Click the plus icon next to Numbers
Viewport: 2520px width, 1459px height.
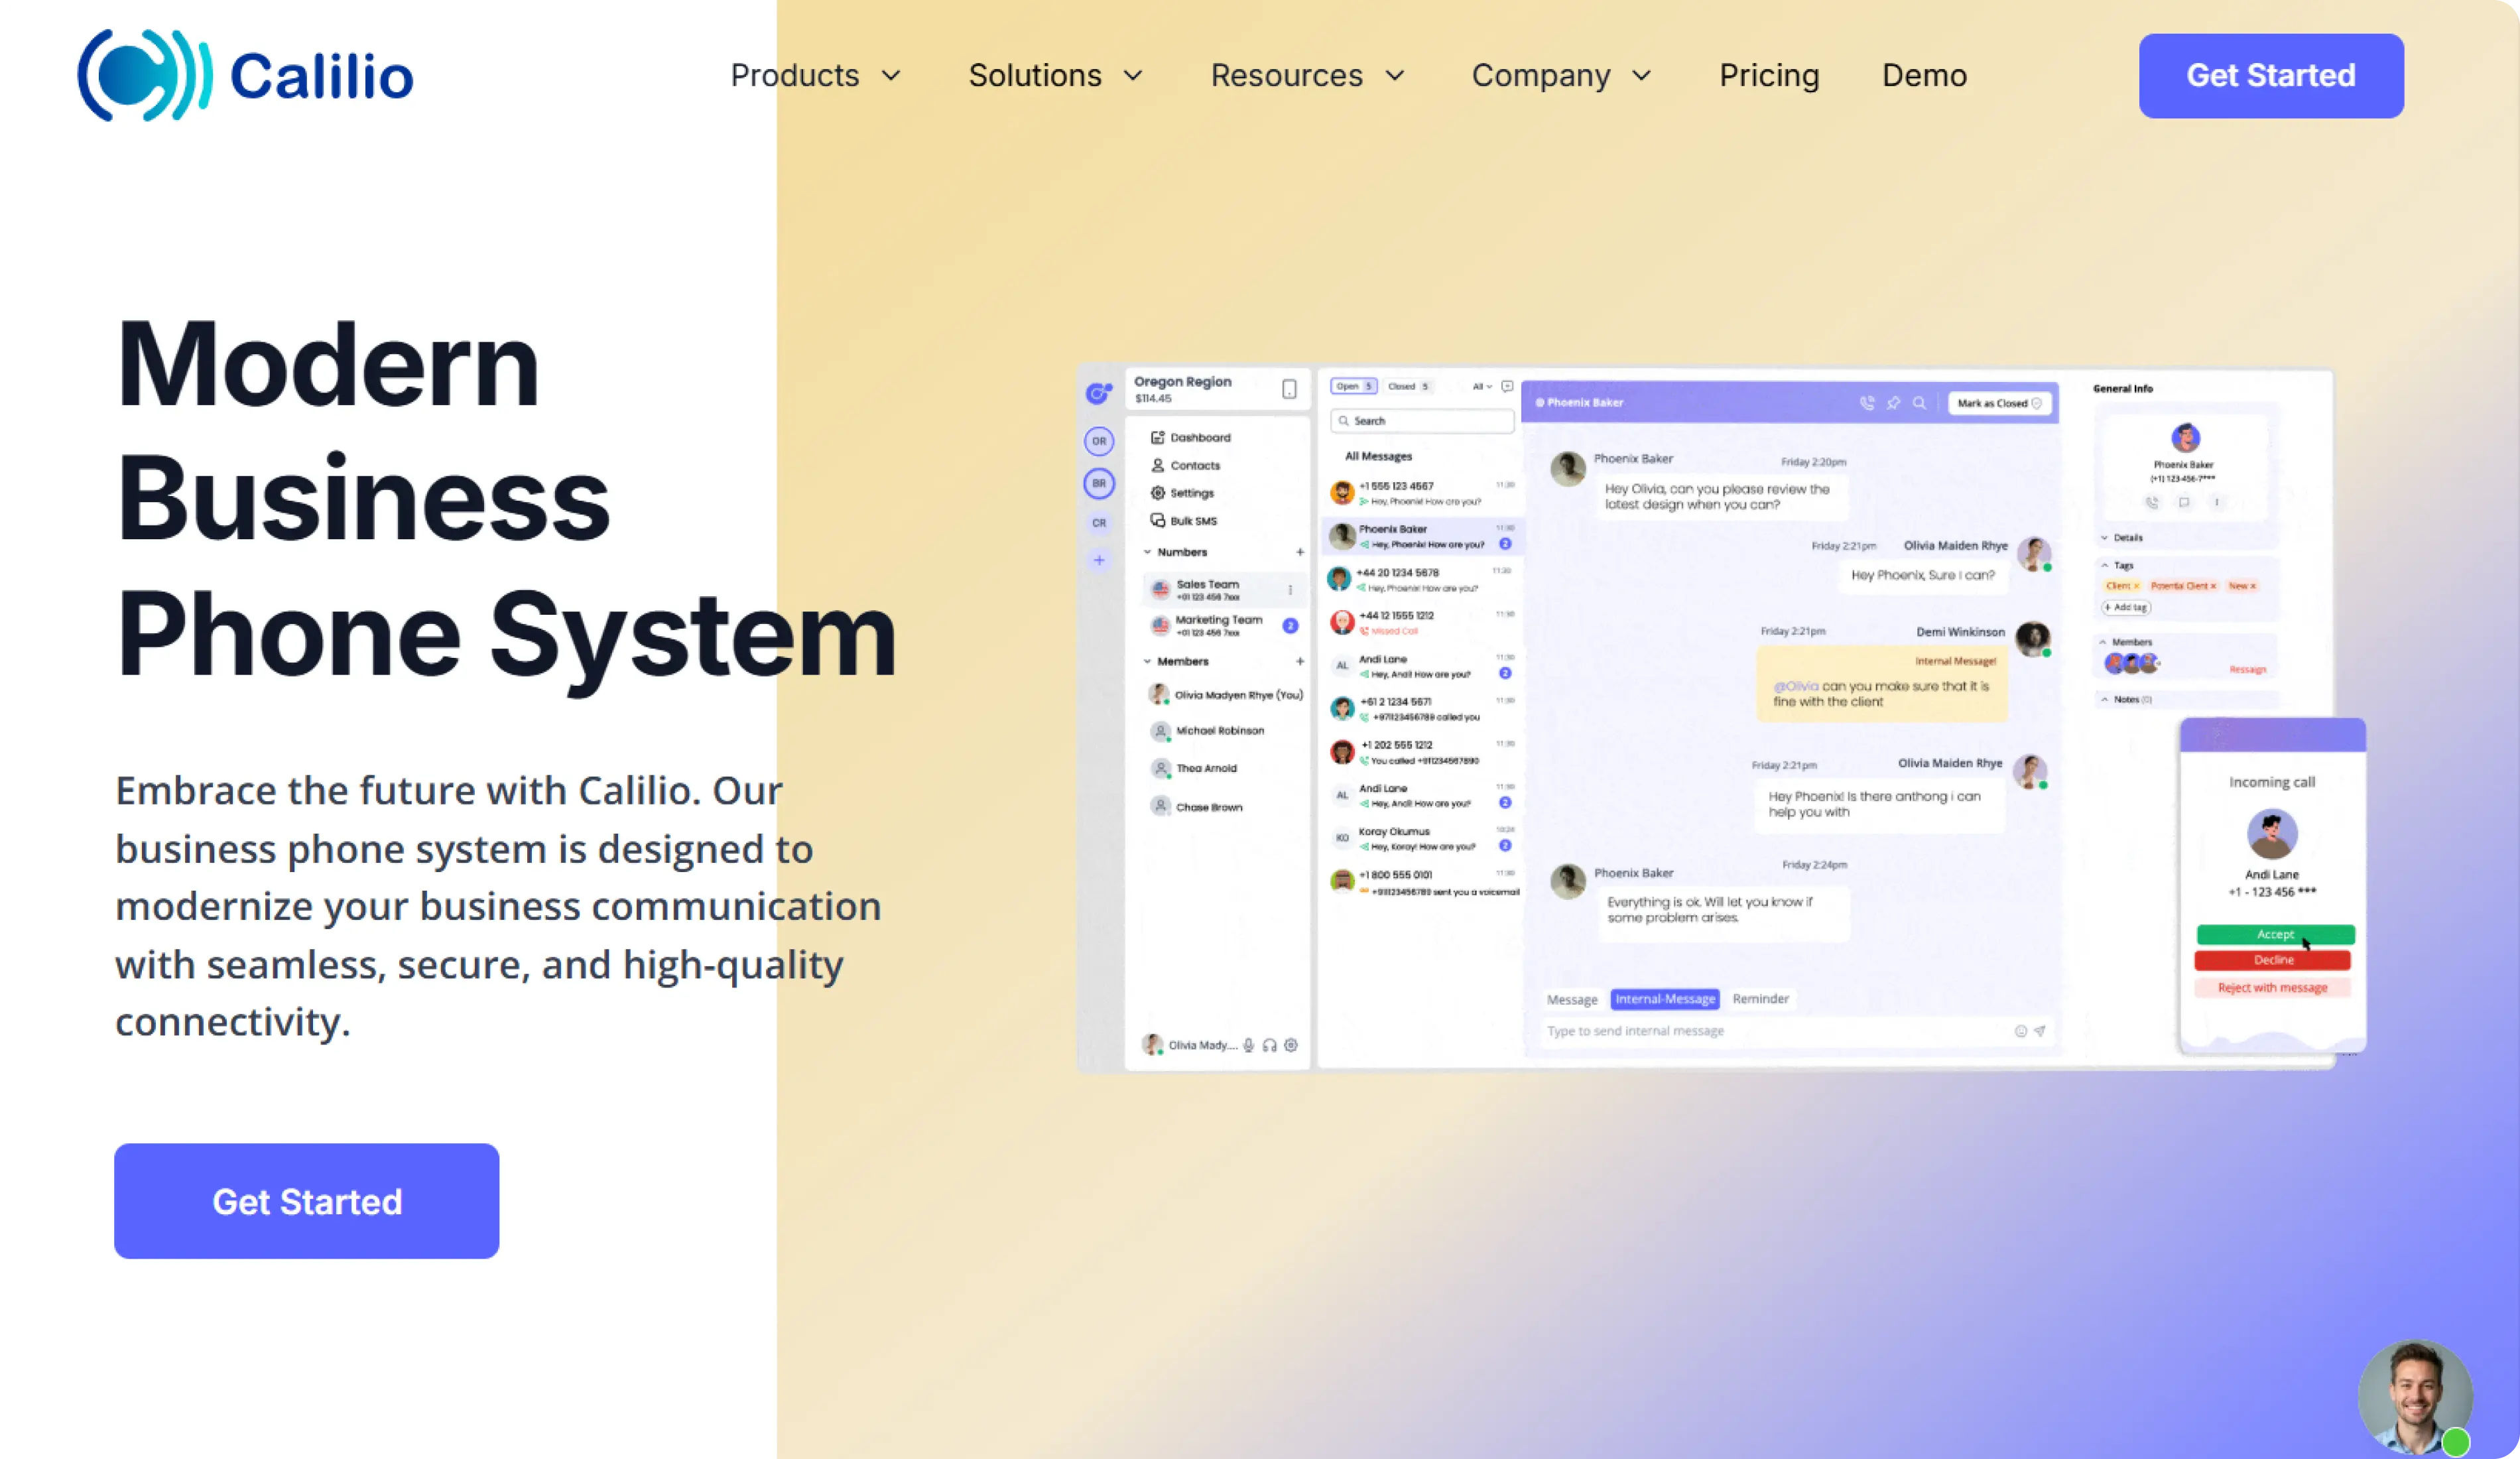[1300, 552]
